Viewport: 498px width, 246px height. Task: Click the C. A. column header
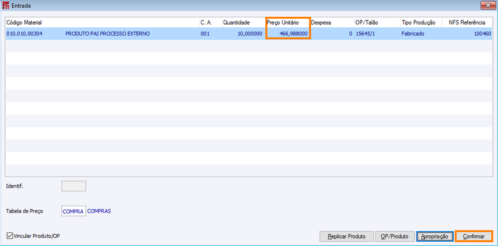[210, 22]
